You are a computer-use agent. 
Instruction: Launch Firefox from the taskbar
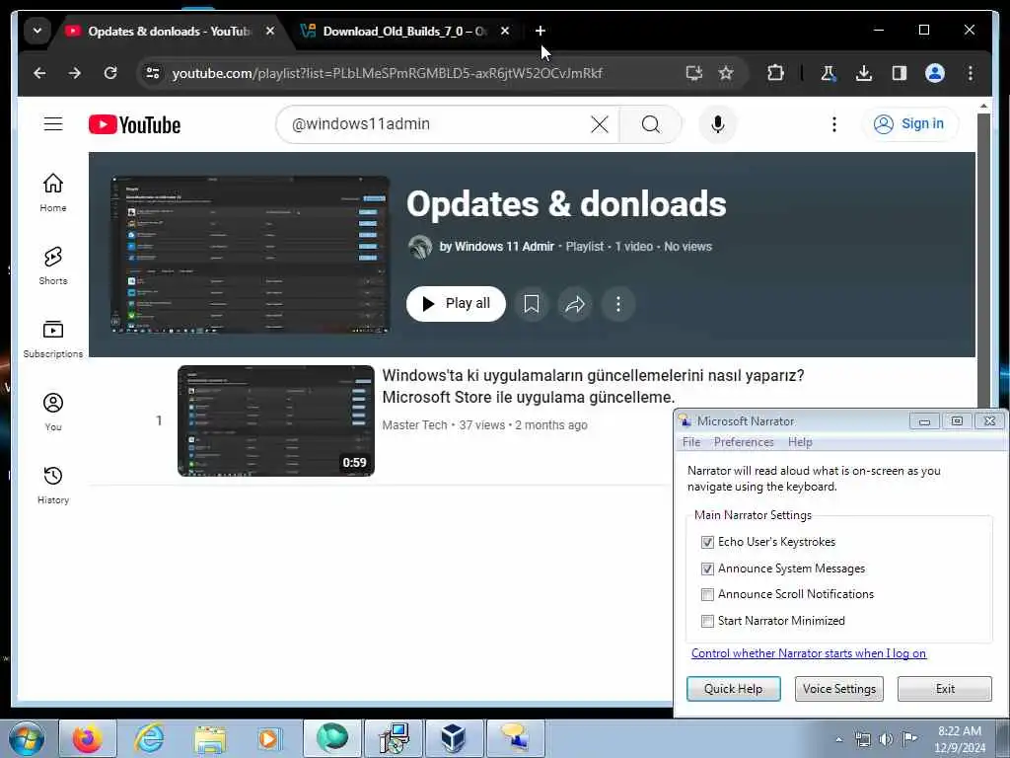[88, 738]
